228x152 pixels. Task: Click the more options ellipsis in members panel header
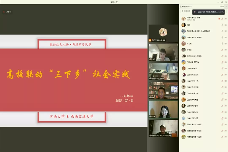point(221,7)
